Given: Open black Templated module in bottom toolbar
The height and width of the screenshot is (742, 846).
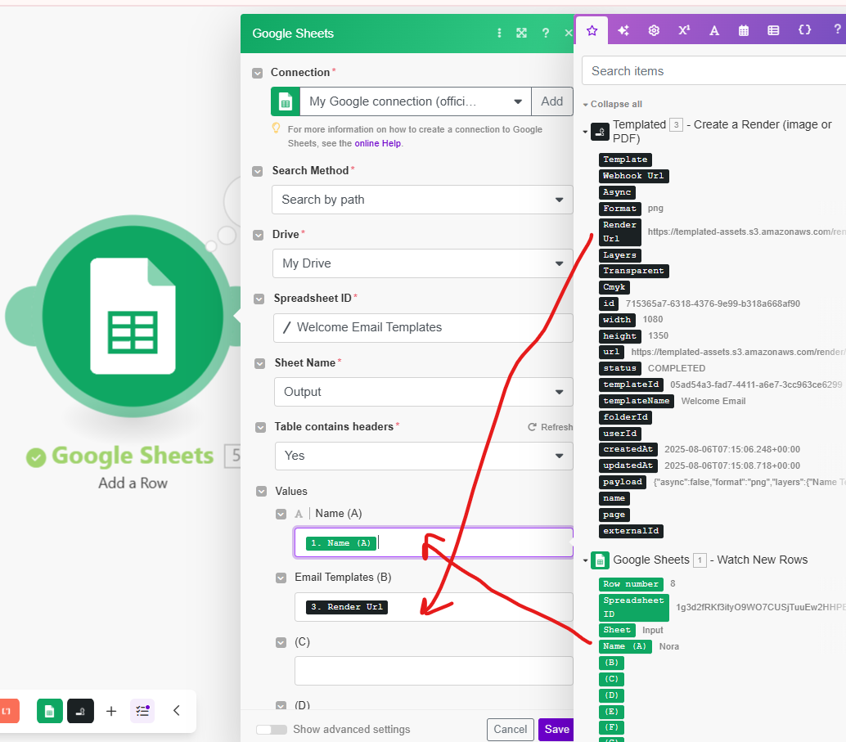Looking at the screenshot, I should 80,711.
